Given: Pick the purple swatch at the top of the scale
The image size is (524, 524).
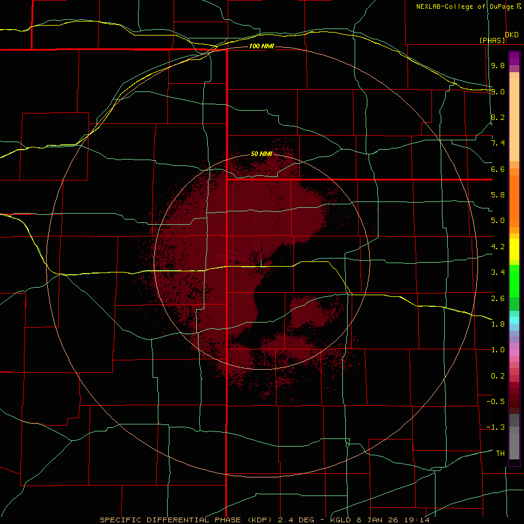Looking at the screenshot, I should (514, 58).
